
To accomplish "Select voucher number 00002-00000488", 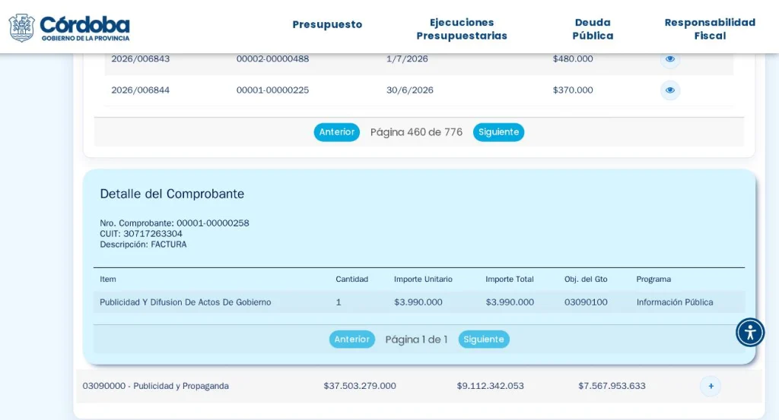I will [273, 59].
